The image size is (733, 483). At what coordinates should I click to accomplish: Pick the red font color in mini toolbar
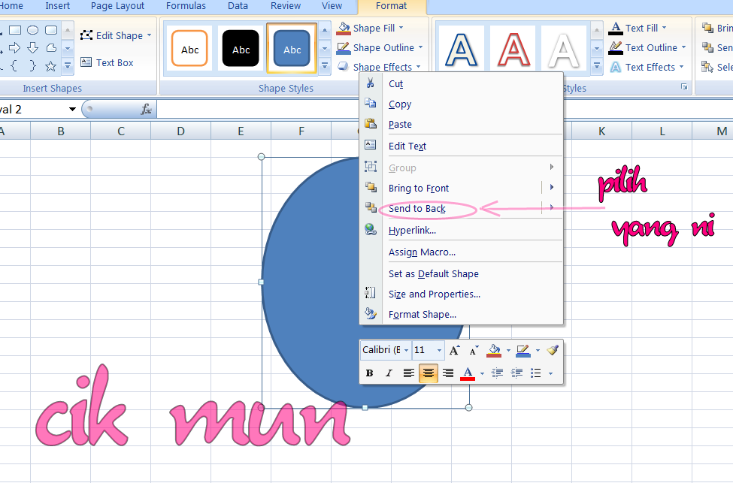point(467,373)
